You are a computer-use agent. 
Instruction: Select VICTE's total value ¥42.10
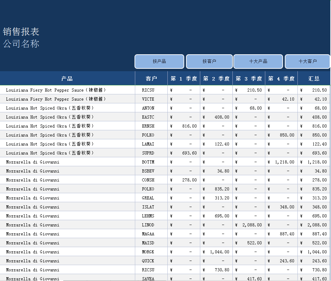pos(314,99)
